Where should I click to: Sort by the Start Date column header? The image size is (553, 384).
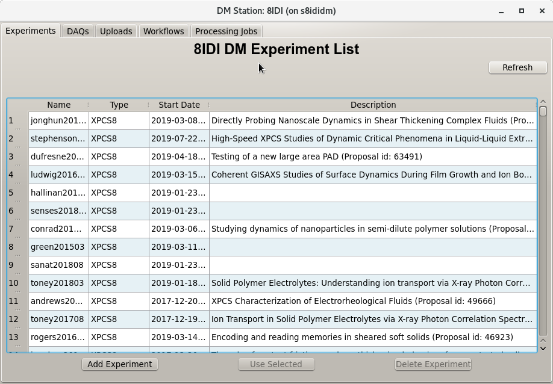[179, 105]
